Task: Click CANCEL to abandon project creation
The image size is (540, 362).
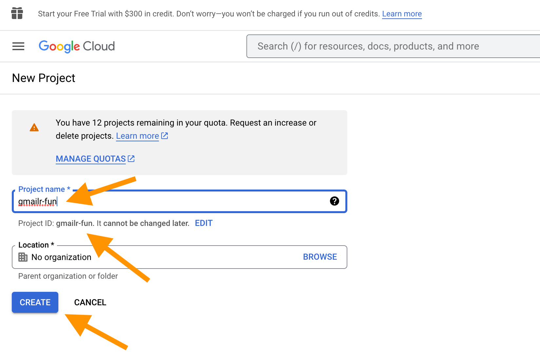Action: pos(90,302)
